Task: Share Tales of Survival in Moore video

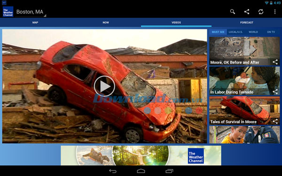Action: click(275, 122)
